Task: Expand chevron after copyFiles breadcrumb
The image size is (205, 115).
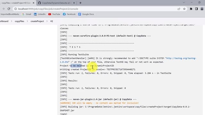Action: [27, 21]
